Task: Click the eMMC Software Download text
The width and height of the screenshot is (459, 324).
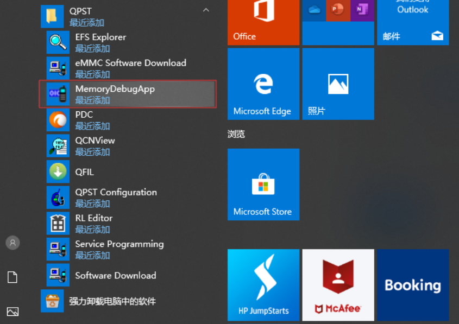Action: click(x=131, y=63)
